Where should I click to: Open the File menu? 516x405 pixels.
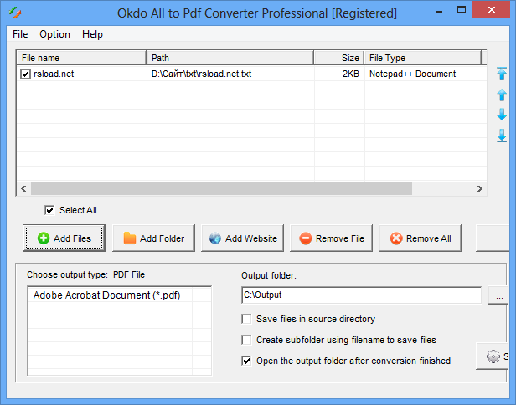click(20, 34)
